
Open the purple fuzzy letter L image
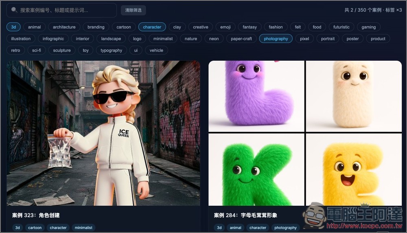point(256,96)
